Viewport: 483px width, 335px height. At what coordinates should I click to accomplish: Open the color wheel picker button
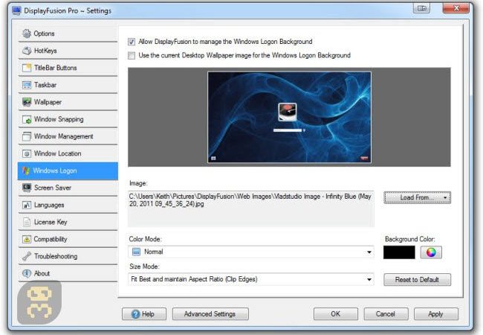(431, 252)
